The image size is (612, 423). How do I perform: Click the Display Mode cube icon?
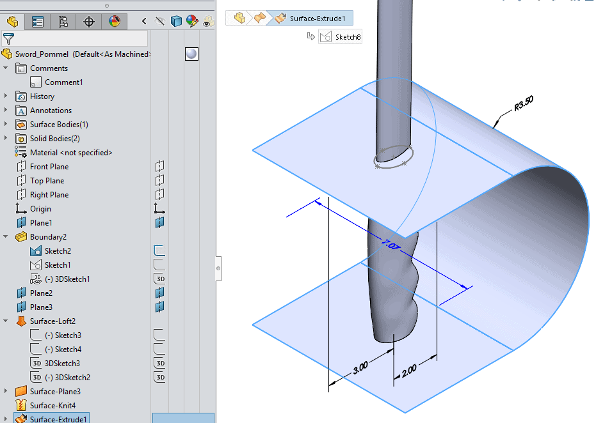tap(176, 22)
